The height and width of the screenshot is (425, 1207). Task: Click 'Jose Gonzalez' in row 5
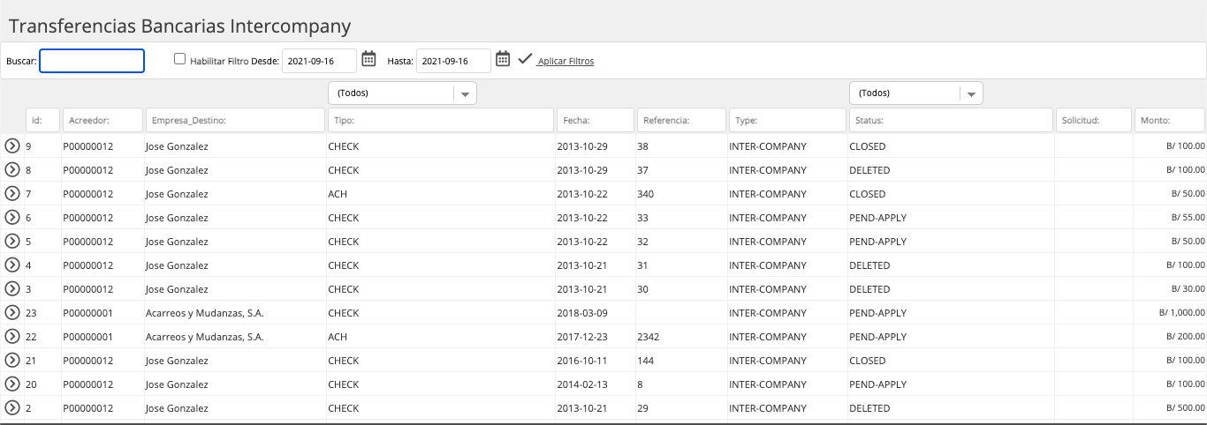[x=177, y=242]
